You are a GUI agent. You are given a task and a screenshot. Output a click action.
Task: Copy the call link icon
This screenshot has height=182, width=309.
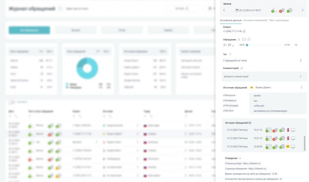coord(249,39)
